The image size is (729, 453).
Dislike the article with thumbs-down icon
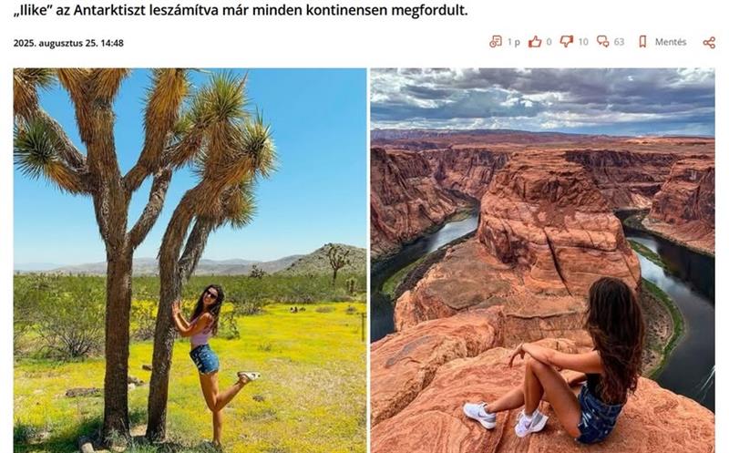pos(566,42)
